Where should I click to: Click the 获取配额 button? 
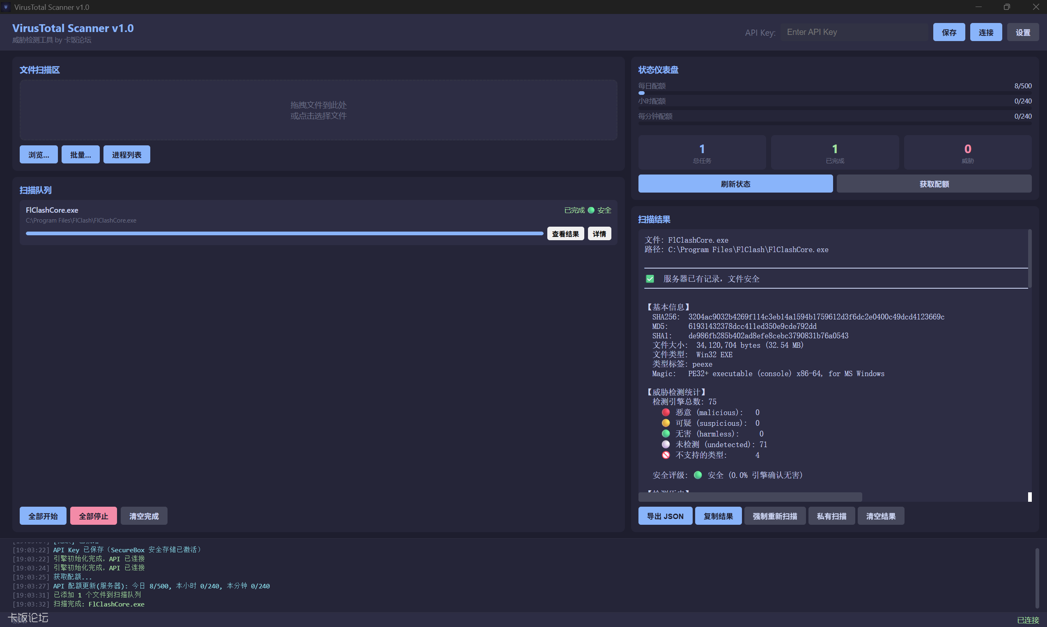point(934,184)
